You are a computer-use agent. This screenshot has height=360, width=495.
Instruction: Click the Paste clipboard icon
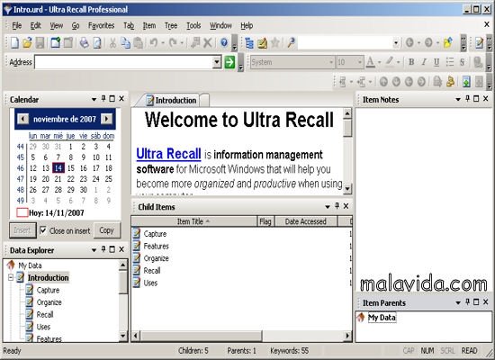(x=139, y=42)
